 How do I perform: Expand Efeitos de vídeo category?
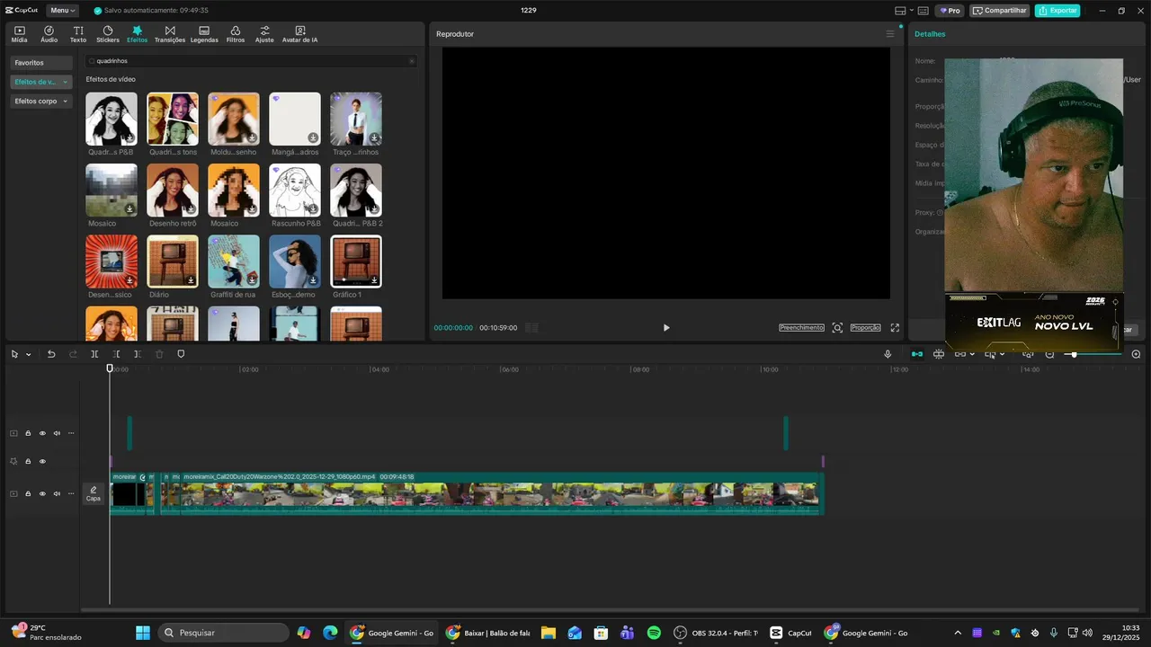pos(40,82)
